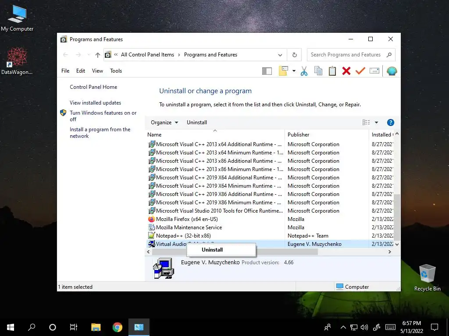This screenshot has width=449, height=336.
Task: Open File Explorer from the taskbar
Action: coord(96,327)
